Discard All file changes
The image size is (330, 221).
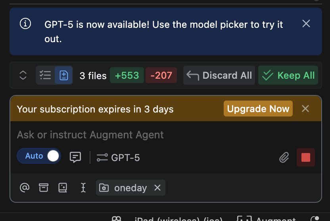219,75
